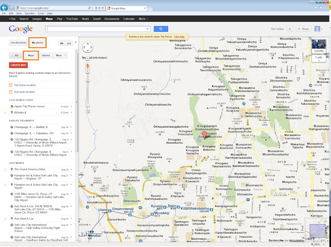The width and height of the screenshot is (331, 247).
Task: Select the All filter tab
Action: coord(16,55)
